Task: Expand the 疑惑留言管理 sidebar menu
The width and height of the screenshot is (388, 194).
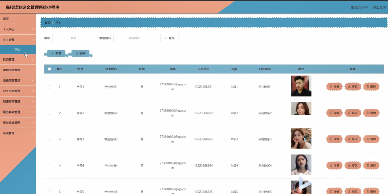Action: click(18, 102)
